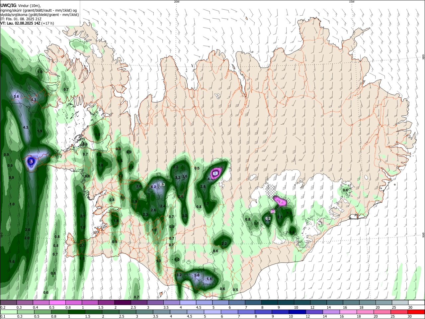Click the "20W" longitude label

tap(177, 2)
